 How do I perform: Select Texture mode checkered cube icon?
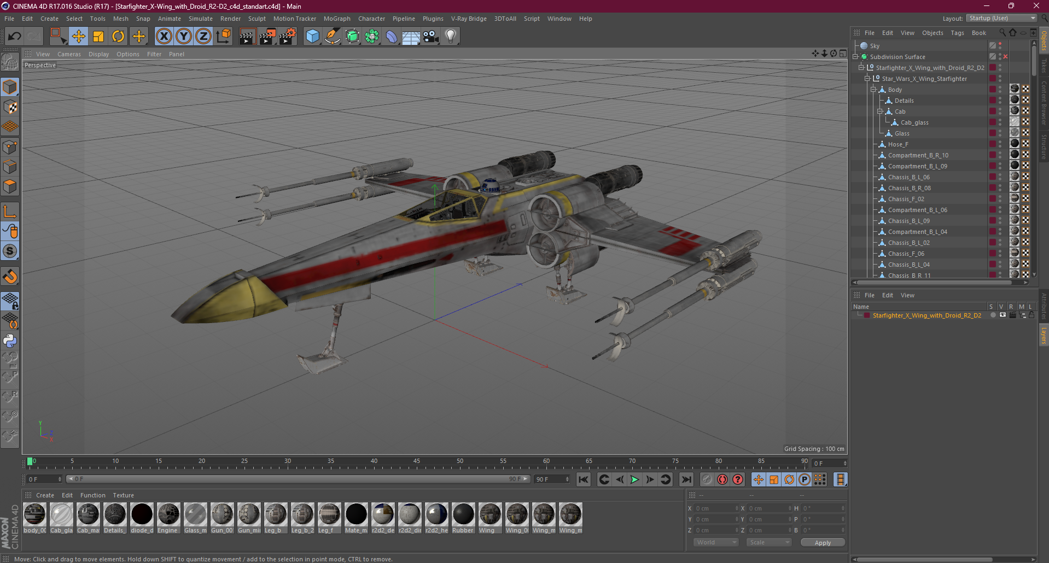[10, 107]
